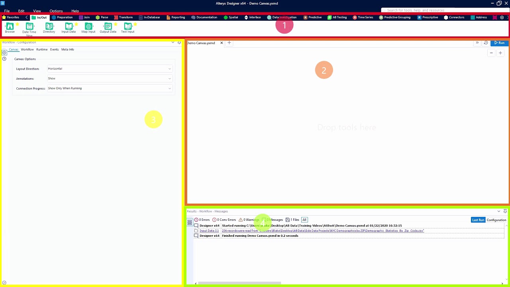
Task: Filter results by 1 Files
Action: pos(292,220)
